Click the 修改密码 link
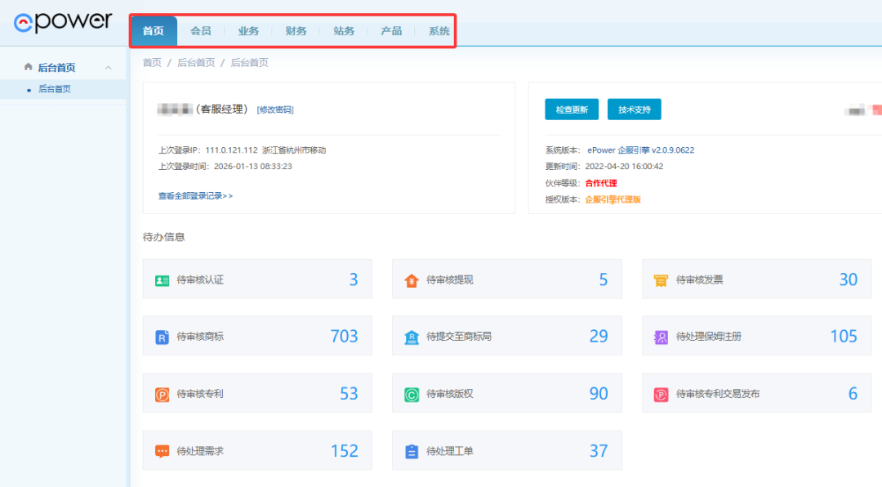The height and width of the screenshot is (487, 882). (275, 109)
